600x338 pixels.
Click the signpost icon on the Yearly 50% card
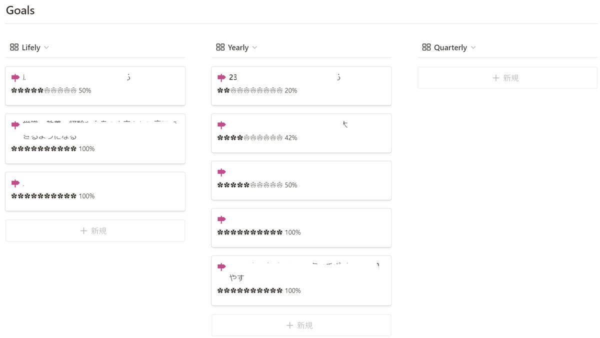(x=221, y=172)
